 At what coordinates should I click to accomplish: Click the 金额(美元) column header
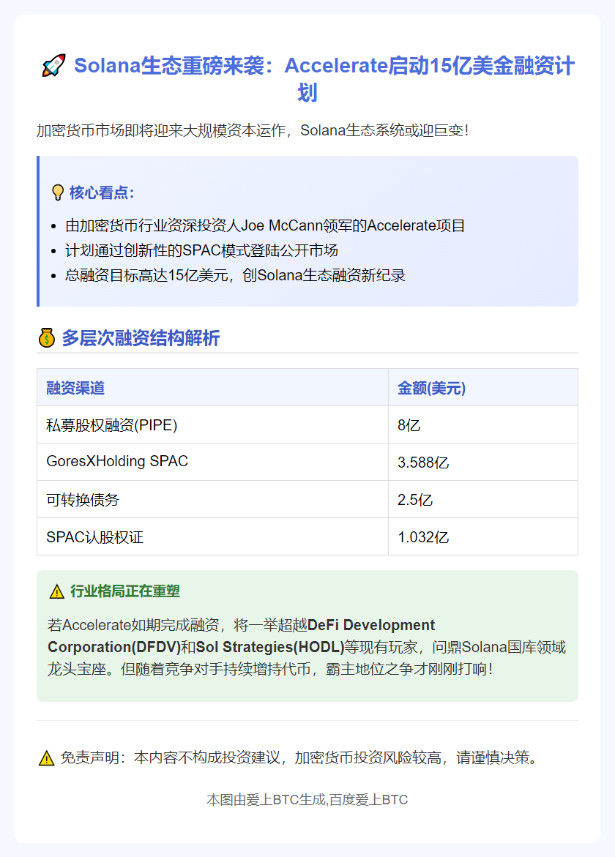click(483, 387)
